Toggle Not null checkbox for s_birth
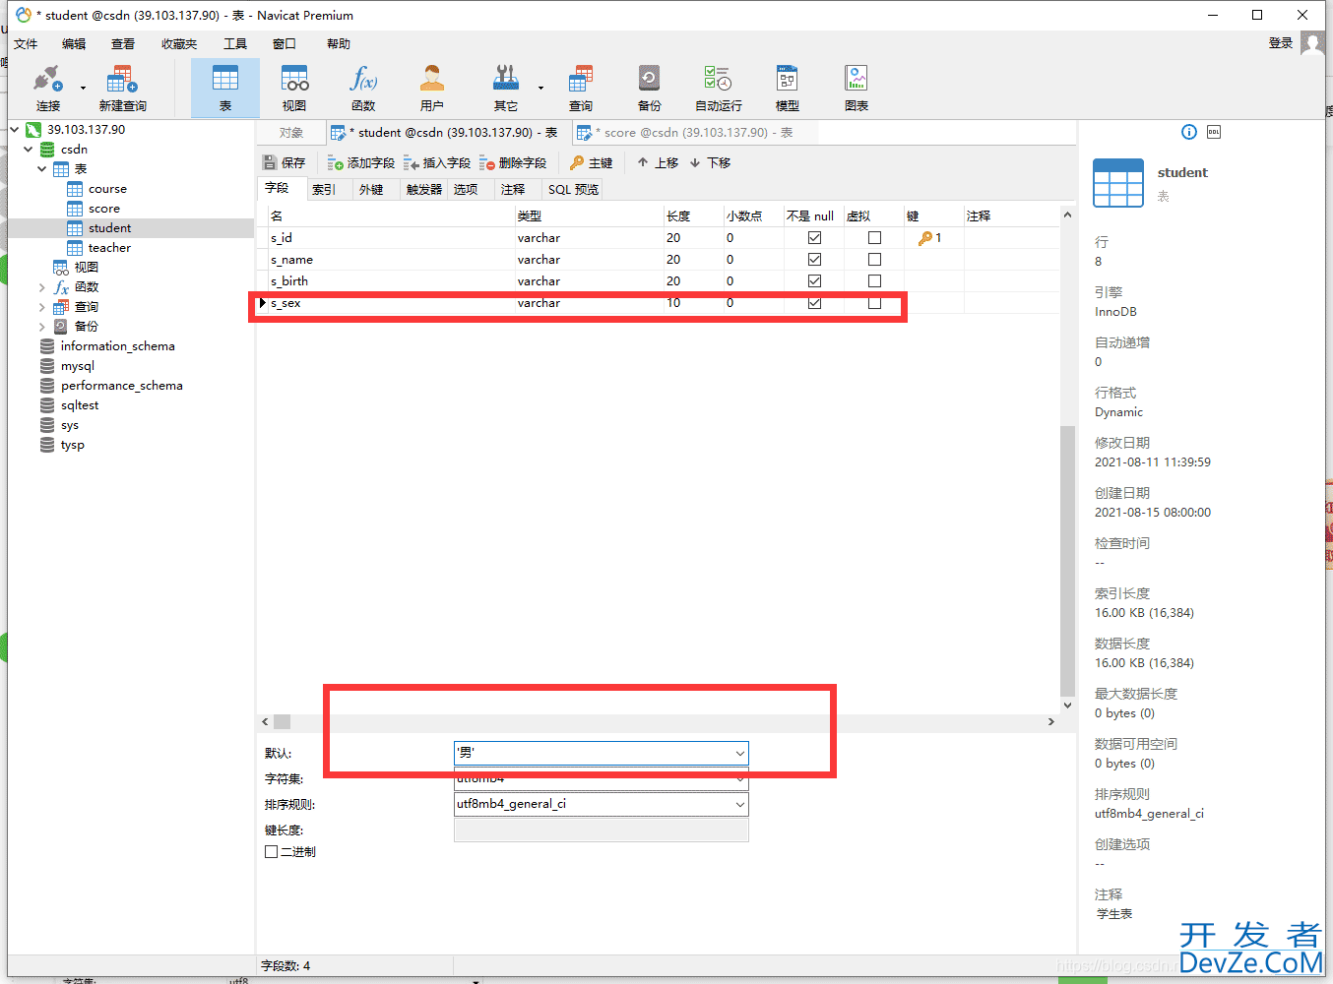1333x984 pixels. click(814, 281)
